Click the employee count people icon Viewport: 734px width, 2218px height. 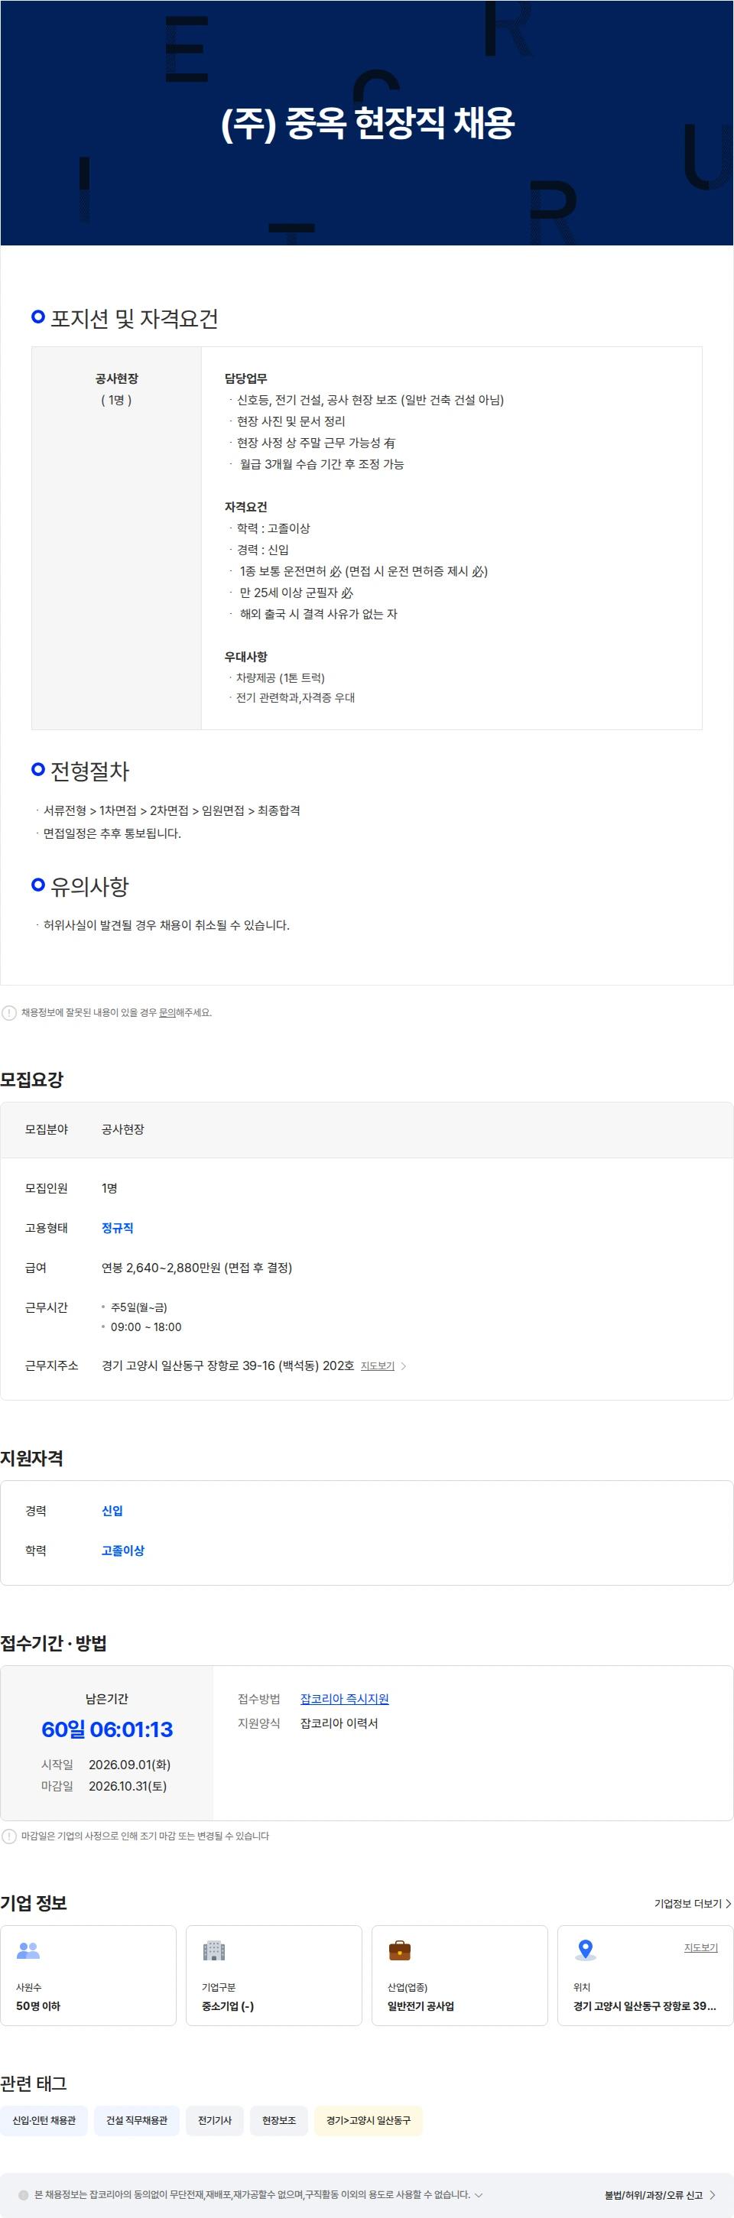click(x=28, y=1950)
